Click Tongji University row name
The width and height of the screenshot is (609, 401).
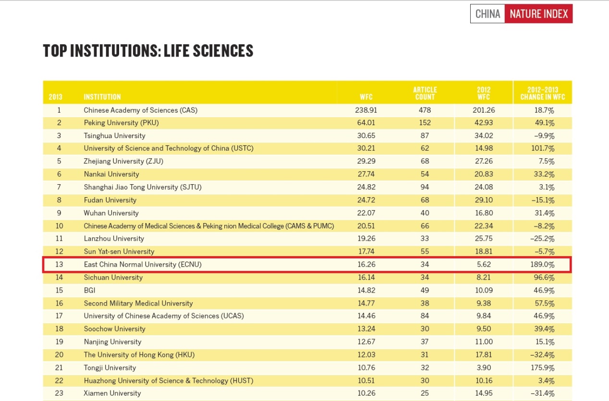pyautogui.click(x=110, y=367)
